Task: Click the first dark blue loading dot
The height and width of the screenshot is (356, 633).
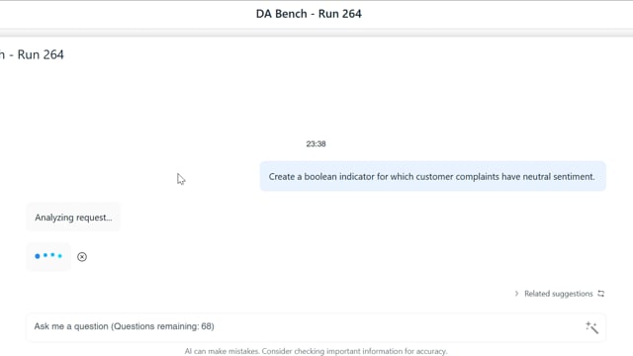Action: [x=38, y=256]
